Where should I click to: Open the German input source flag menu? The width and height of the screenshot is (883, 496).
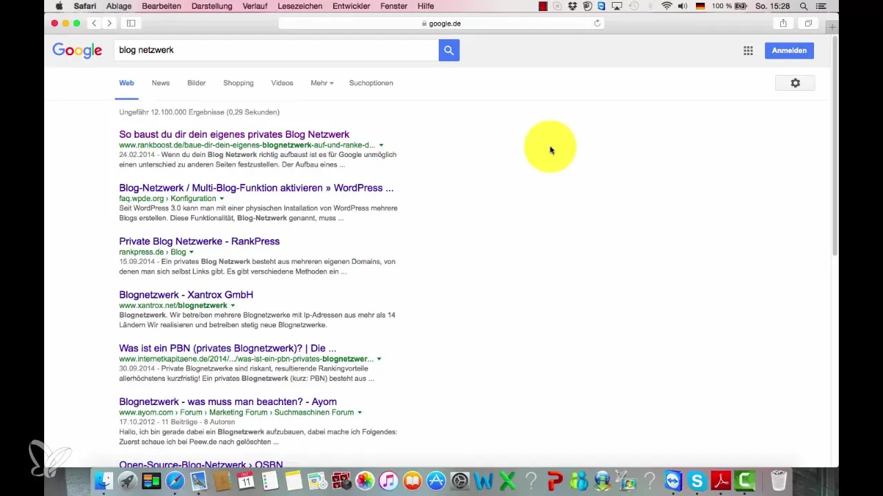coord(701,6)
